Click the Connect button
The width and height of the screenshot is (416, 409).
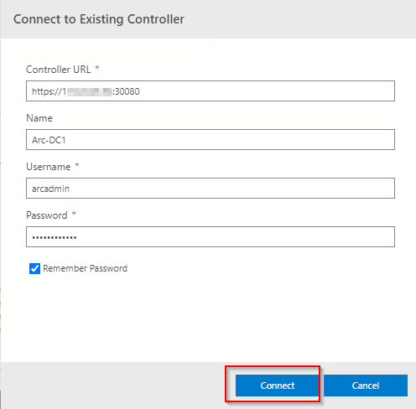(x=278, y=386)
